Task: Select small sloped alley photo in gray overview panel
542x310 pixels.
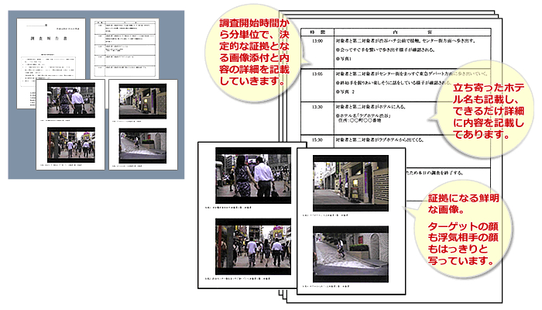Action: coord(142,146)
